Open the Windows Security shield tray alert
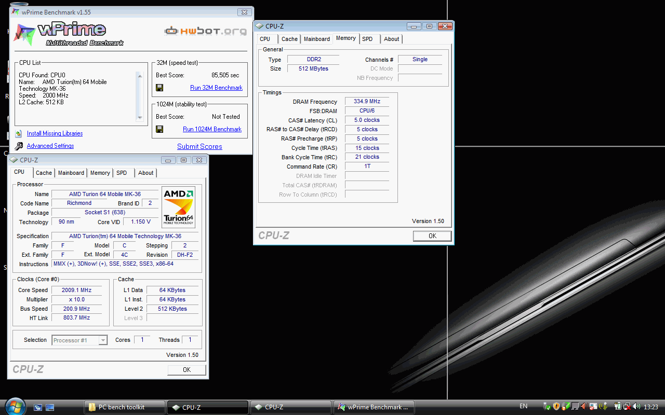The height and width of the screenshot is (415, 665). click(x=556, y=406)
